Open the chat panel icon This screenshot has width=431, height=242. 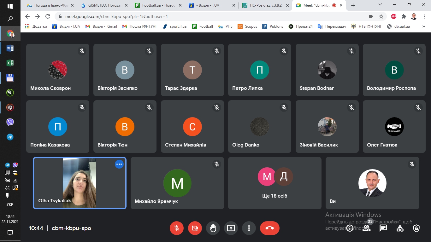click(383, 228)
